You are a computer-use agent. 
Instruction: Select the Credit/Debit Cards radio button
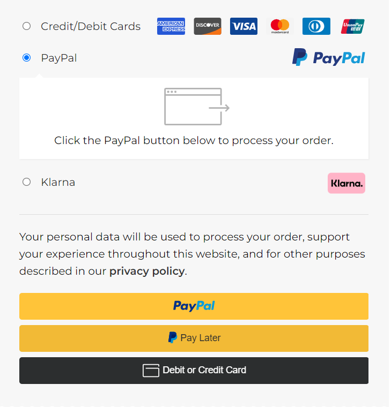pos(27,26)
